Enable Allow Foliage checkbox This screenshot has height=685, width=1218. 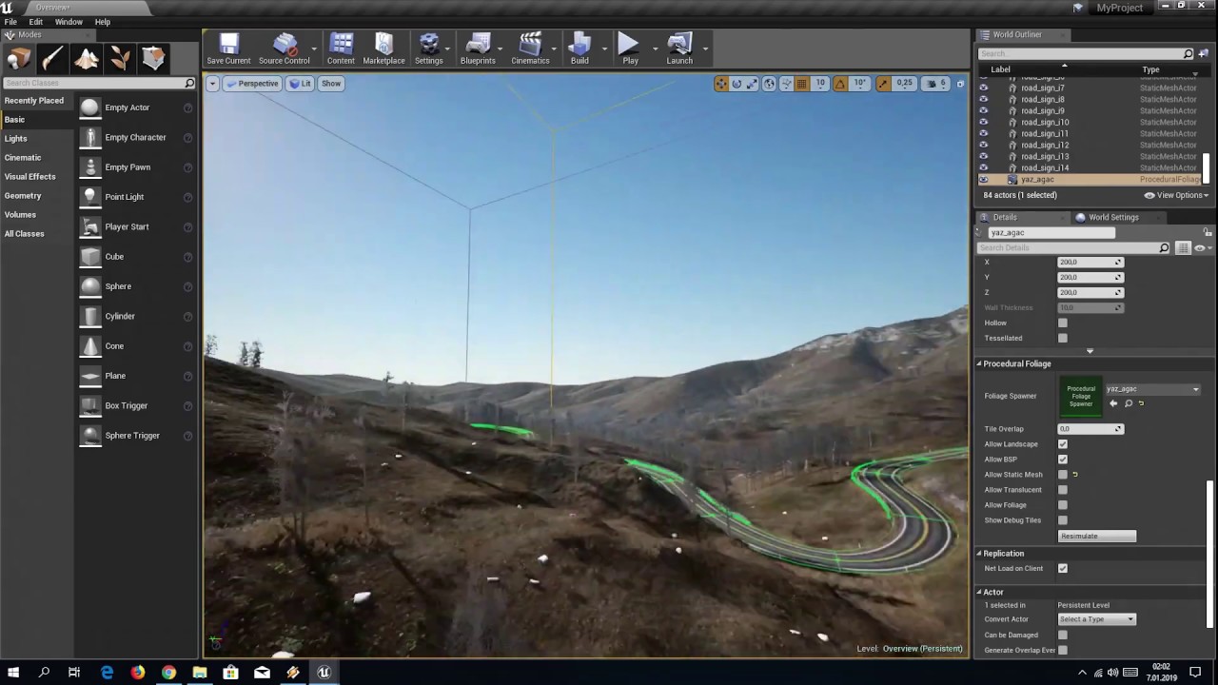[x=1063, y=505]
